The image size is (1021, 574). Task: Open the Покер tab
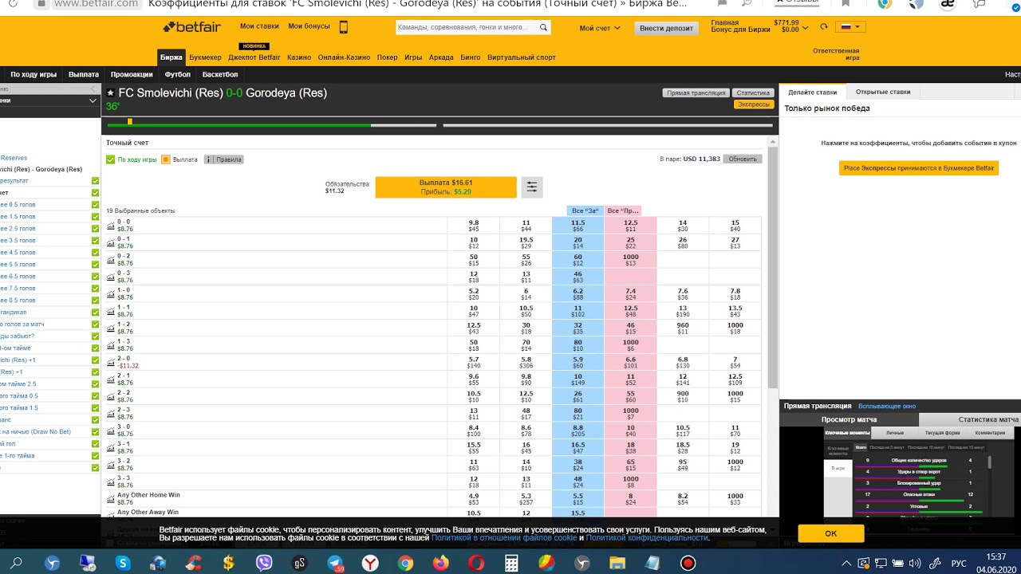pyautogui.click(x=388, y=57)
